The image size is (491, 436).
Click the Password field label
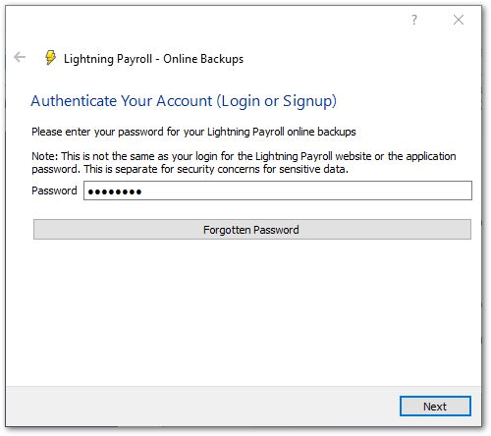(54, 191)
